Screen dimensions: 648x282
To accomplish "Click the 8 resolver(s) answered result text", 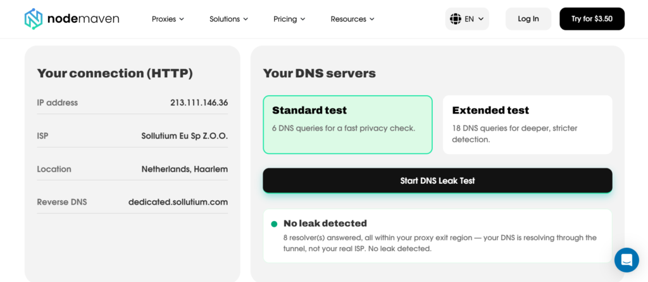I will [x=440, y=243].
